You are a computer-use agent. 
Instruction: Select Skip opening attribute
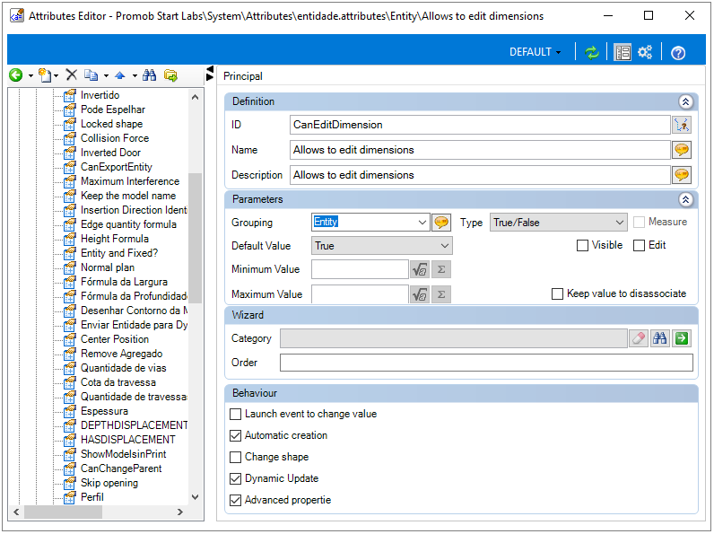[109, 483]
